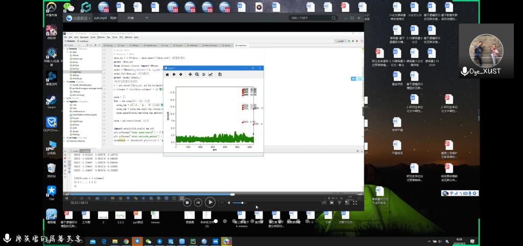
Task: Click the forward arrow in Figure toolbar
Action: [x=180, y=75]
